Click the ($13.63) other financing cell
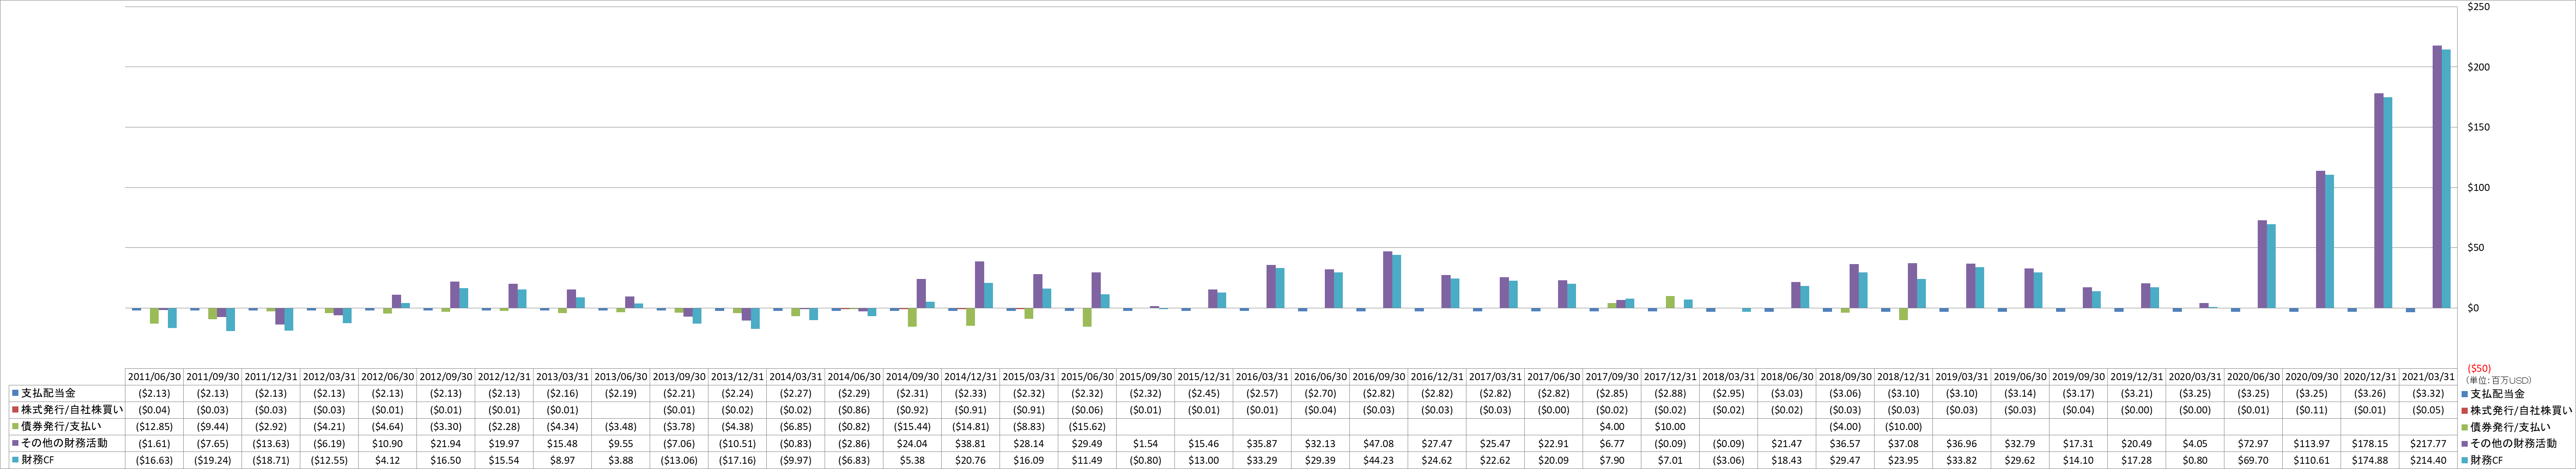The image size is (2576, 469). tap(271, 443)
